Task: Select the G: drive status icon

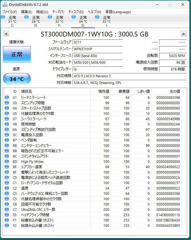Action: [x=74, y=17]
